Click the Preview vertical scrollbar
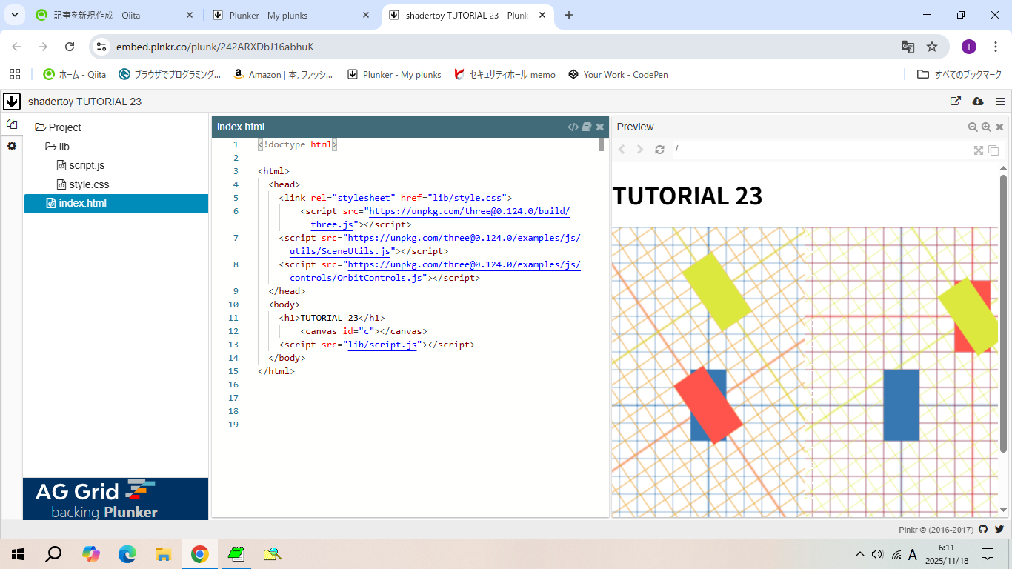Image resolution: width=1012 pixels, height=569 pixels. tap(1004, 313)
